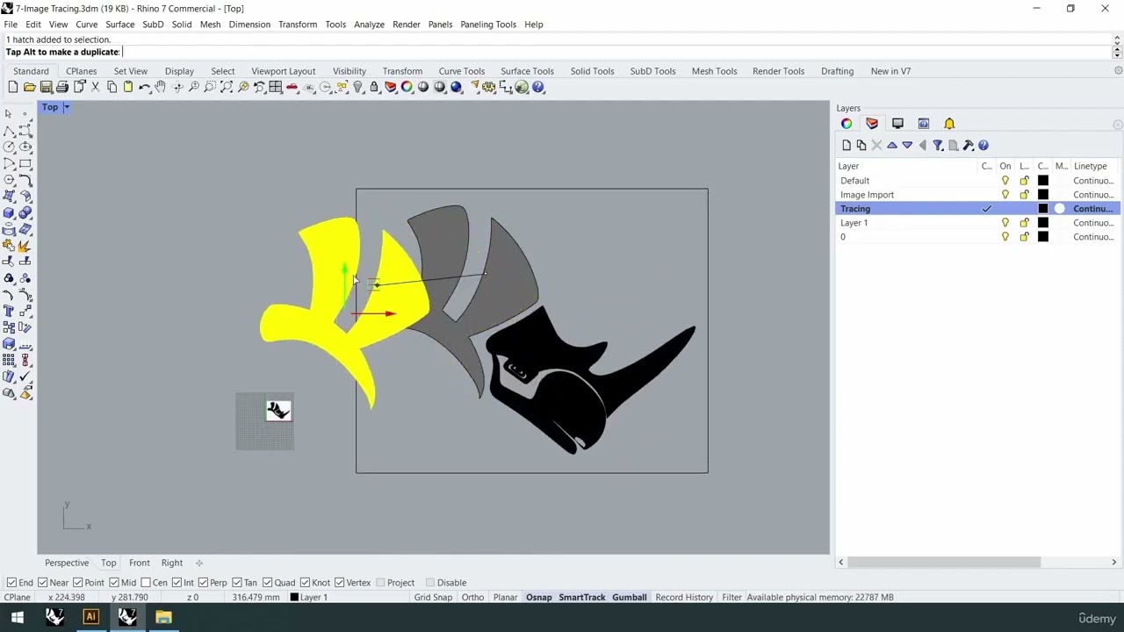Enable the Disable osnap checkbox
Image resolution: width=1124 pixels, height=632 pixels.
pos(430,583)
